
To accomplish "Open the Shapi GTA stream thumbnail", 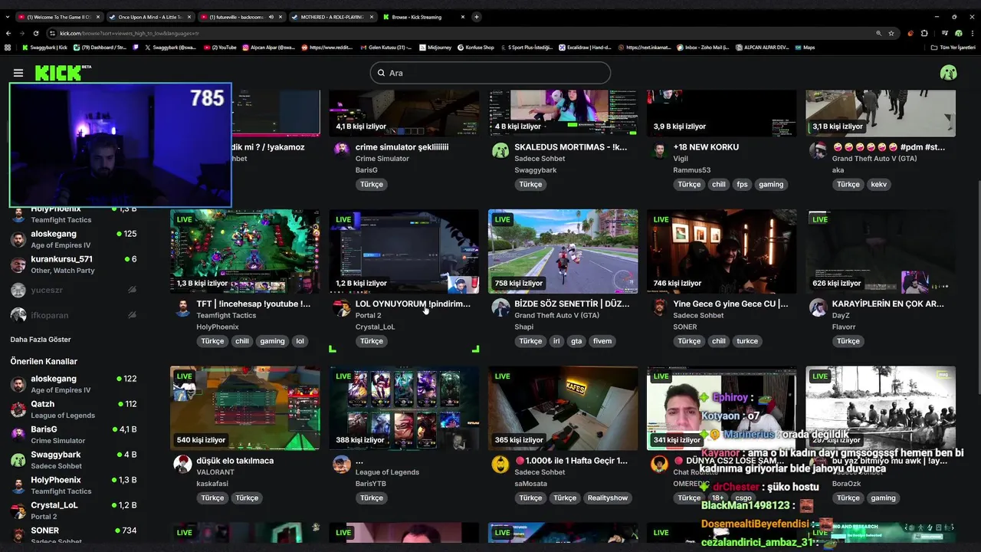I will pyautogui.click(x=563, y=251).
